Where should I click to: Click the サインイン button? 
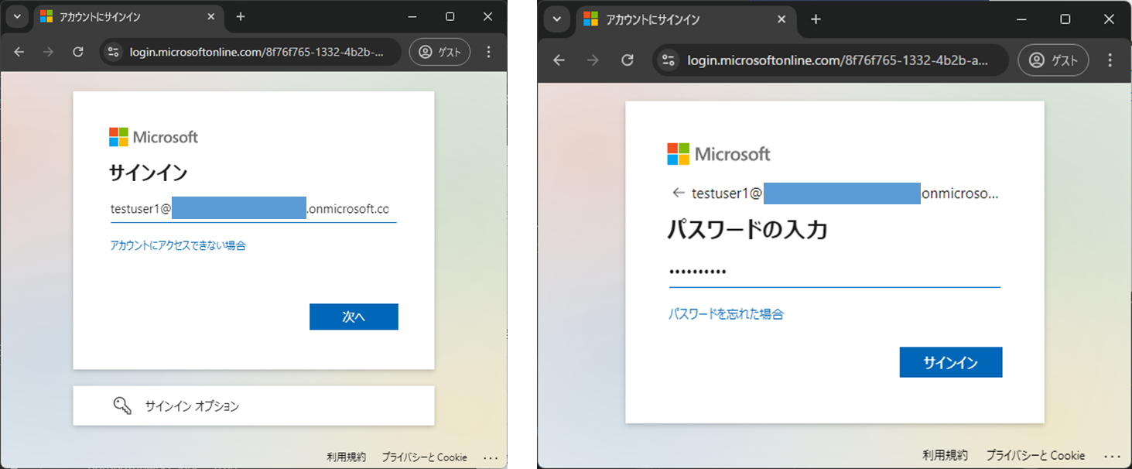(x=950, y=362)
